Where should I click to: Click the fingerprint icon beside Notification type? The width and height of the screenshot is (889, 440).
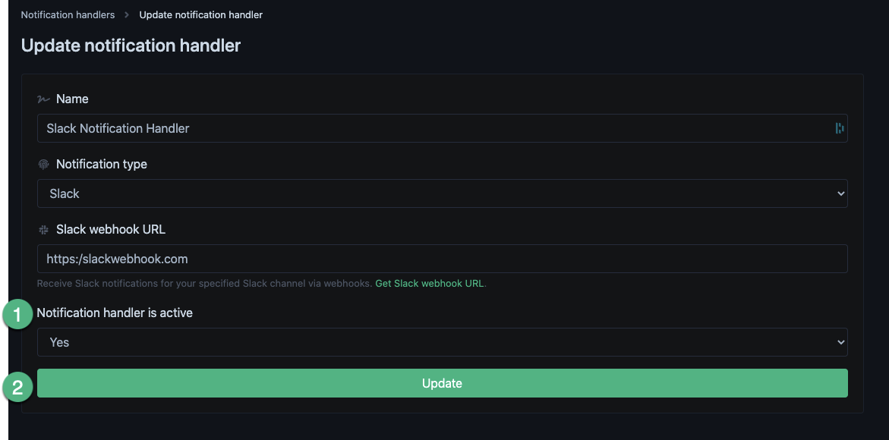point(43,165)
